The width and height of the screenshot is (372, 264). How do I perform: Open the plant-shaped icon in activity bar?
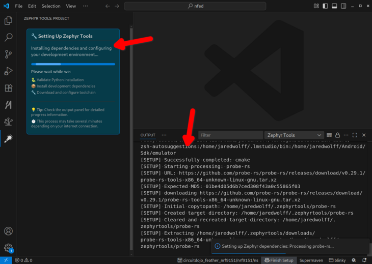[x=8, y=122]
